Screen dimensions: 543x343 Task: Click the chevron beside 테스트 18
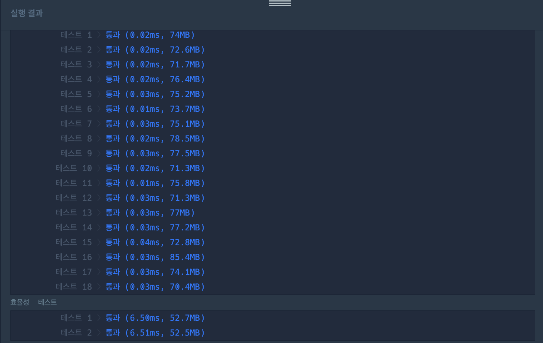99,287
